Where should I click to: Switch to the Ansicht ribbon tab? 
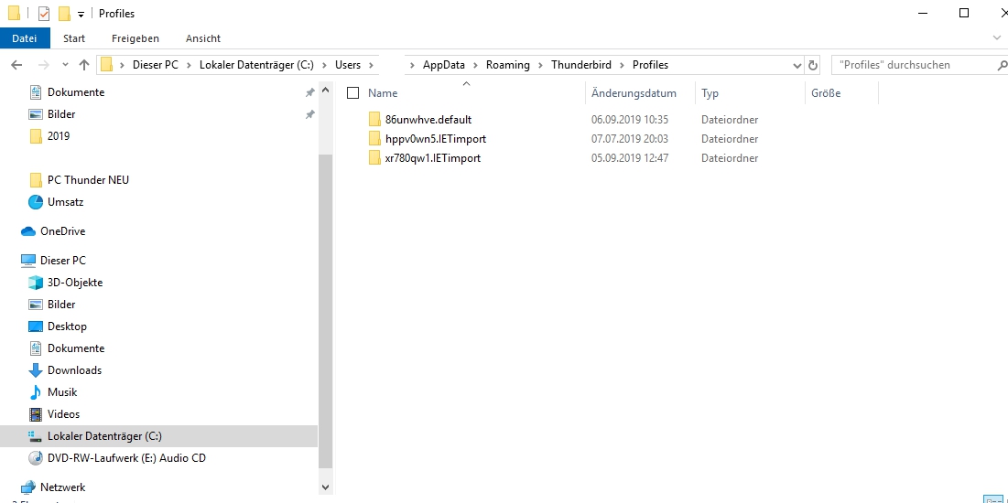[203, 38]
